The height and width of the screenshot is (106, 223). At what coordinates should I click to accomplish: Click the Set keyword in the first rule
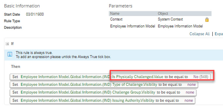[x=15, y=77]
